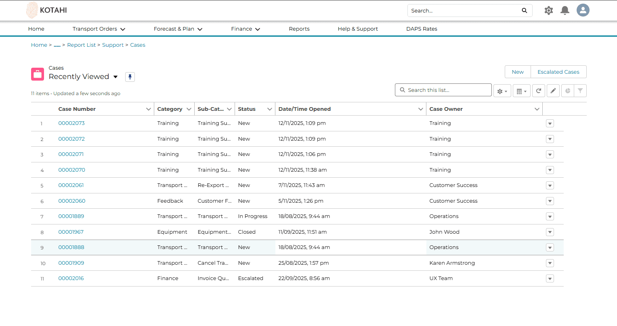The image size is (617, 326).
Task: Open the user profile avatar
Action: coord(583,10)
